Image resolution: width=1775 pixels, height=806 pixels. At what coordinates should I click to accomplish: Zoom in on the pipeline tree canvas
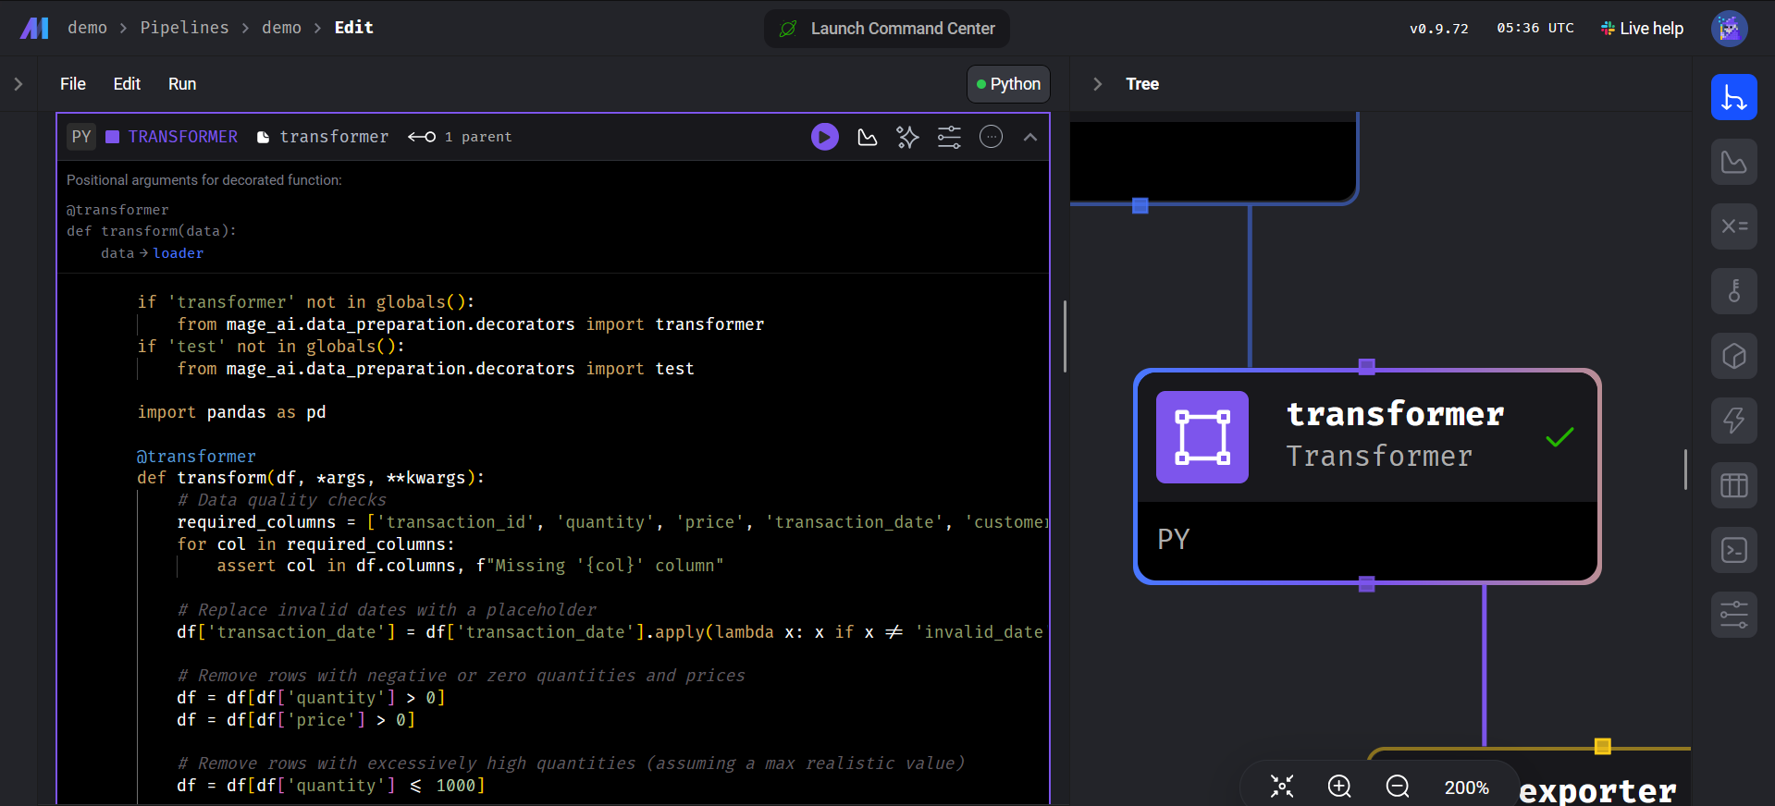1339,786
